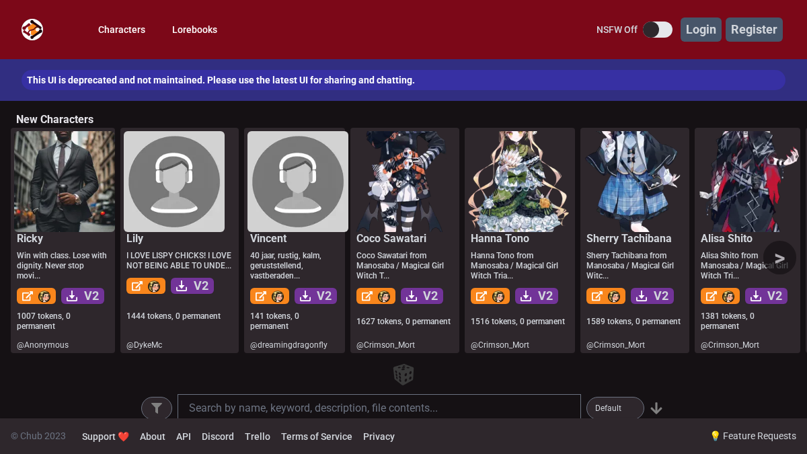The image size is (807, 454).
Task: Download Lily's V2 character card
Action: coord(192,286)
